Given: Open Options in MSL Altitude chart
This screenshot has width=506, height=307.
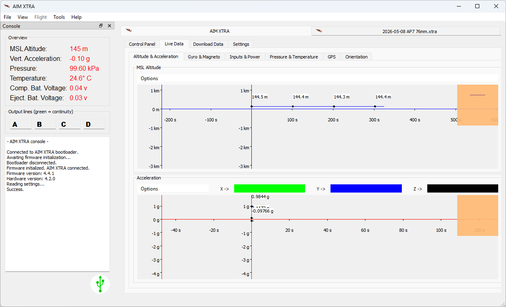Looking at the screenshot, I should (x=149, y=78).
